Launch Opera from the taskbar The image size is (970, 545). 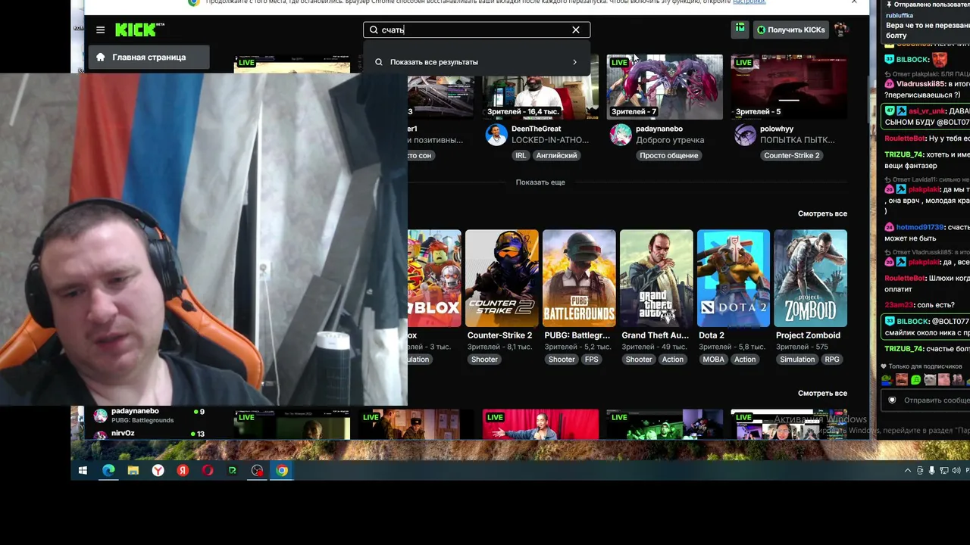tap(208, 471)
